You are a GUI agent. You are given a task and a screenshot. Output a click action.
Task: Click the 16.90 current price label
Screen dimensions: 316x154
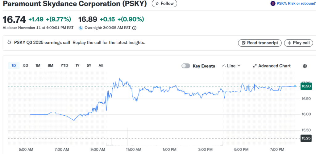pos(306,86)
